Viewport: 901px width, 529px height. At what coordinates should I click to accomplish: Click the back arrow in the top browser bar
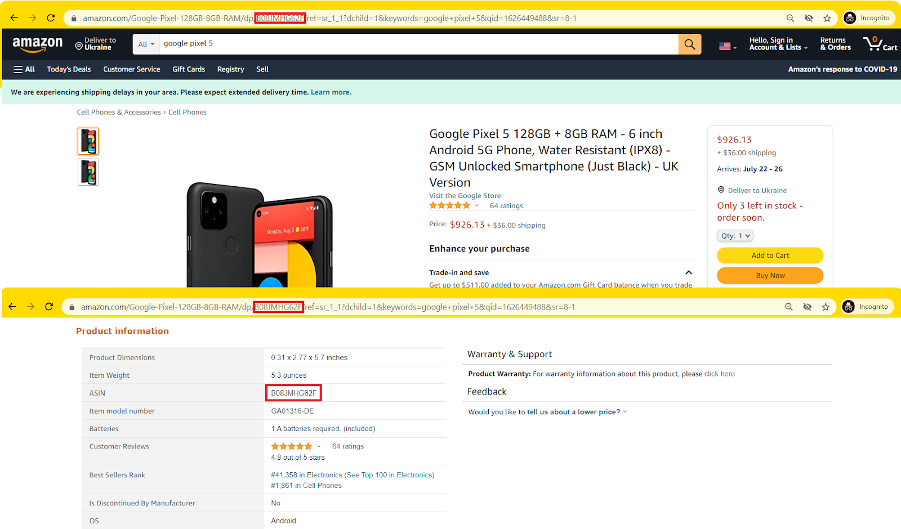(14, 18)
